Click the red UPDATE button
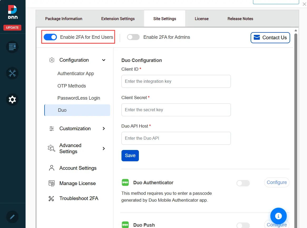 (12, 28)
